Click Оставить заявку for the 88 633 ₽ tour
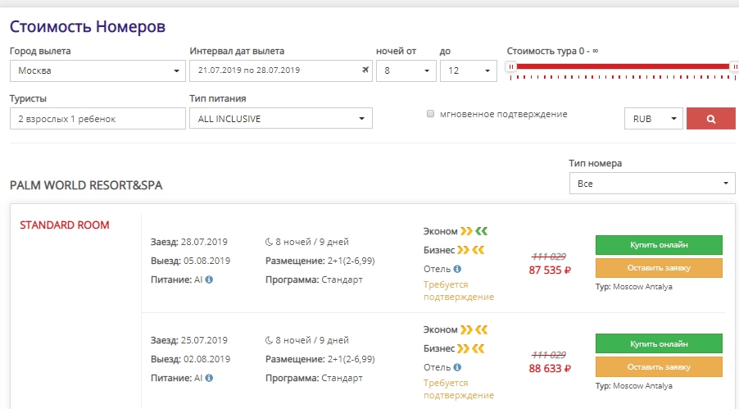739x409 pixels. 659,367
